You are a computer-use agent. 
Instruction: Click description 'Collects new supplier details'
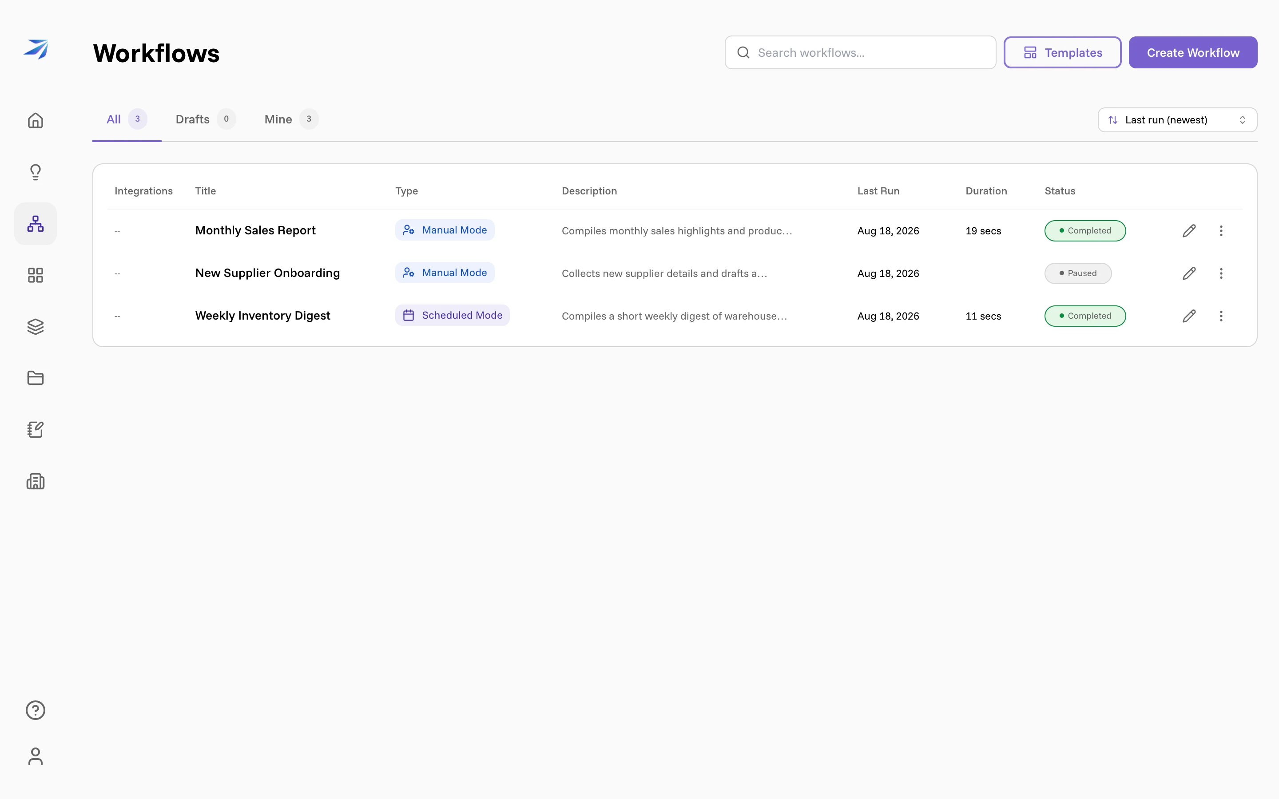point(664,273)
